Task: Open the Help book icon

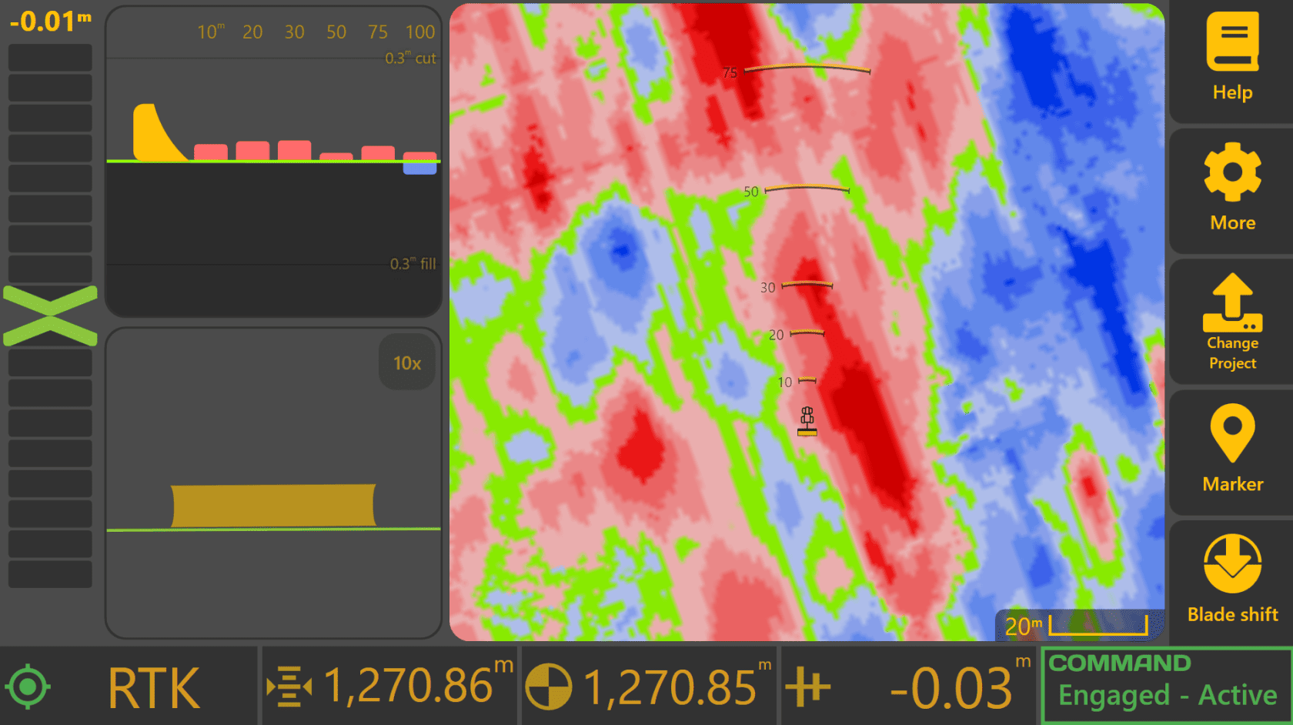Action: (1232, 42)
